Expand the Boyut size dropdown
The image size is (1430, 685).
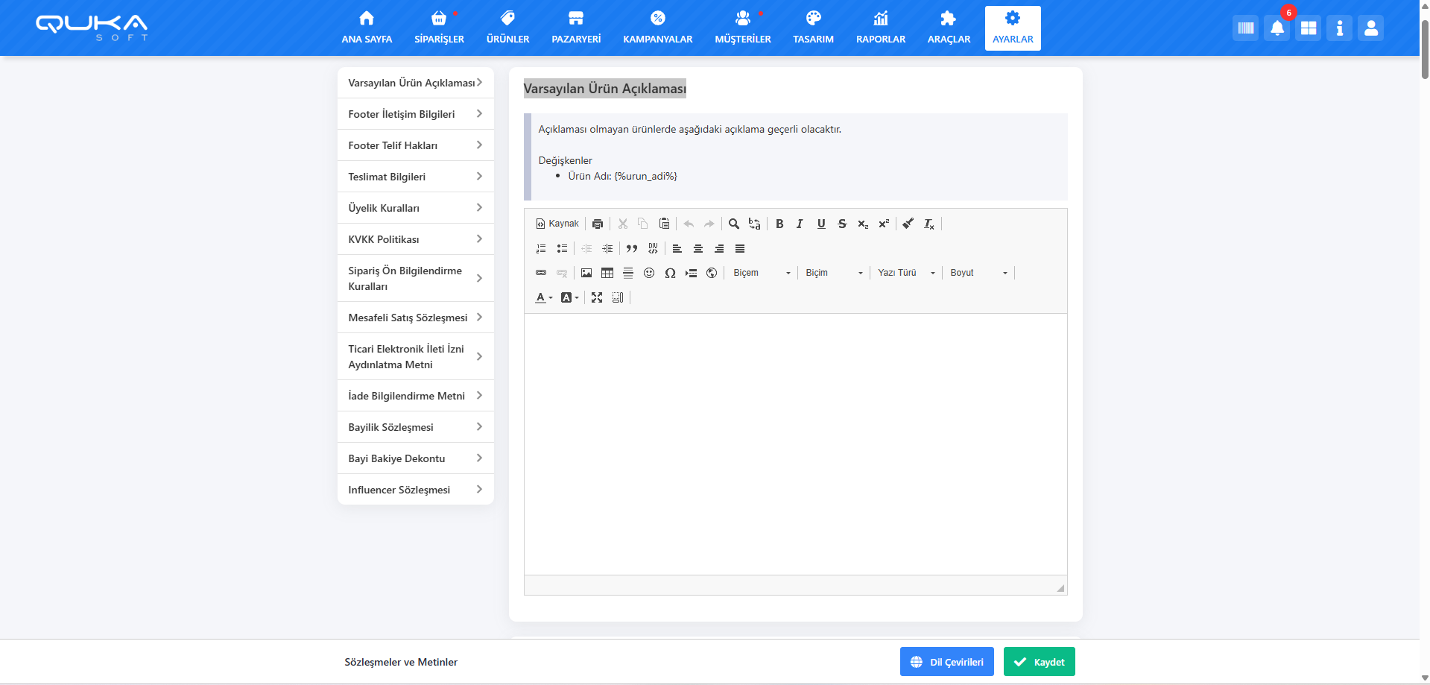coord(978,273)
